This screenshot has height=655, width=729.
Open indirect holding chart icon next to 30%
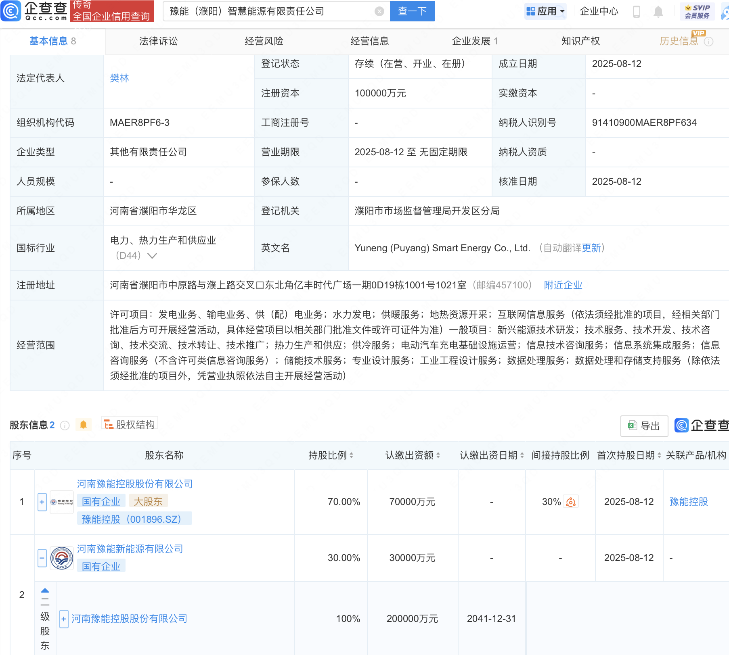(571, 502)
